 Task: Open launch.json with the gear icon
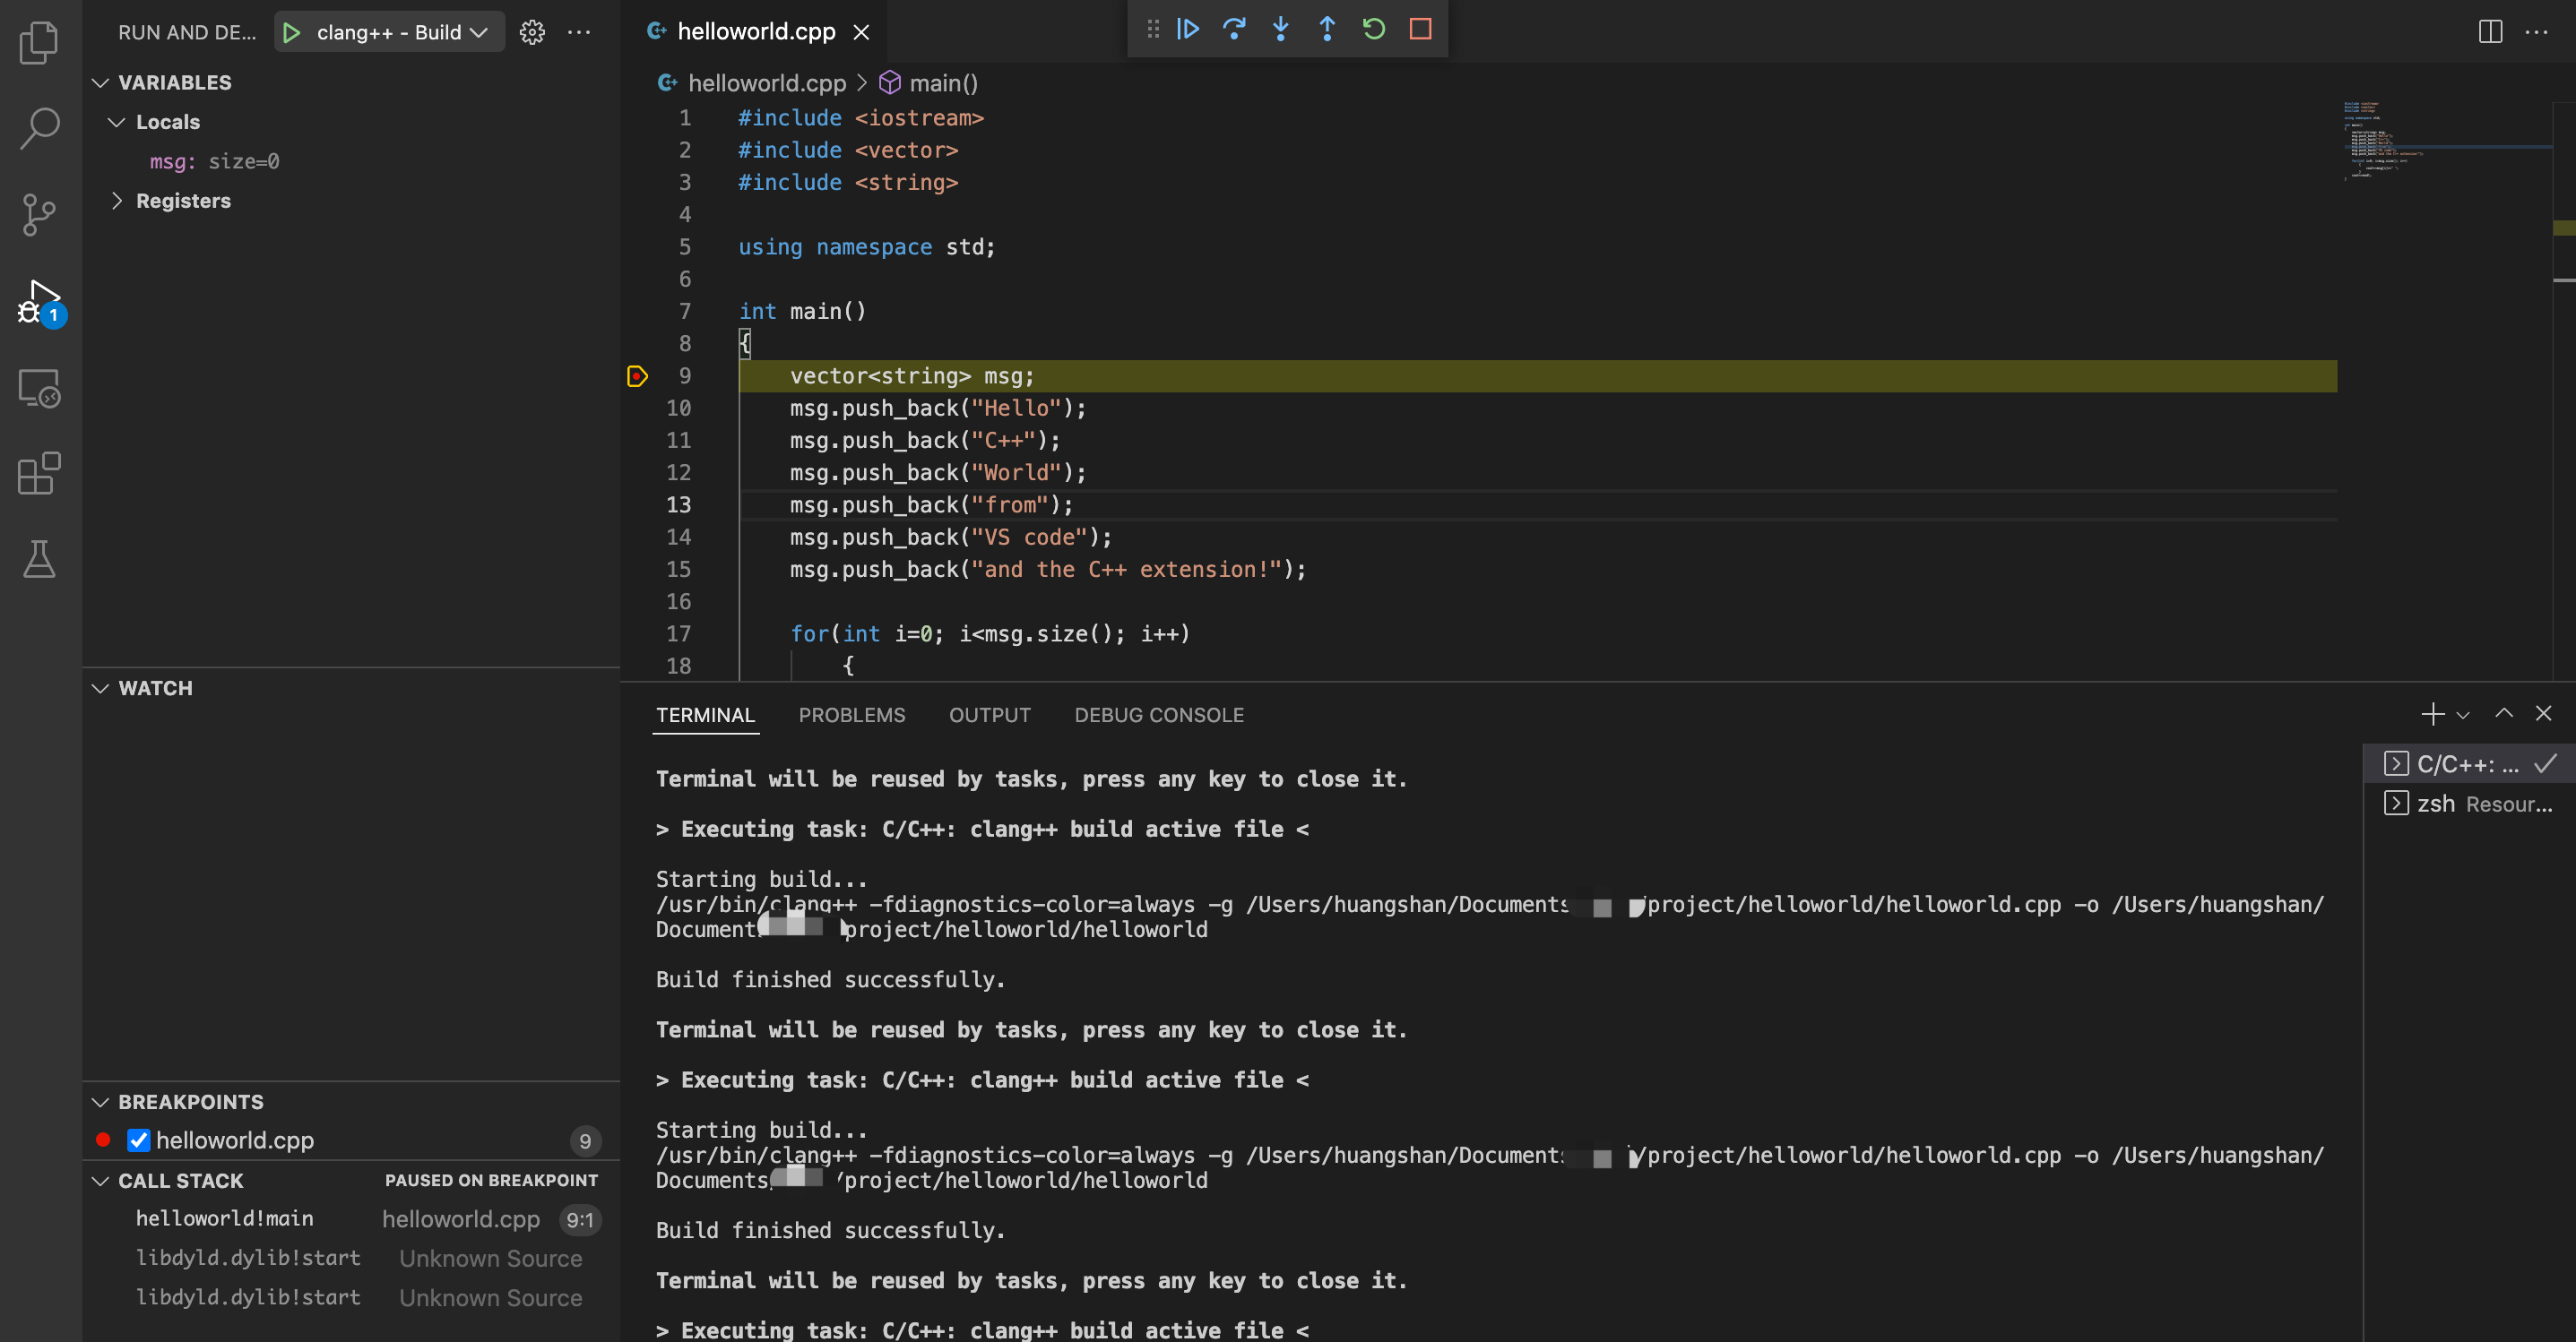click(532, 32)
